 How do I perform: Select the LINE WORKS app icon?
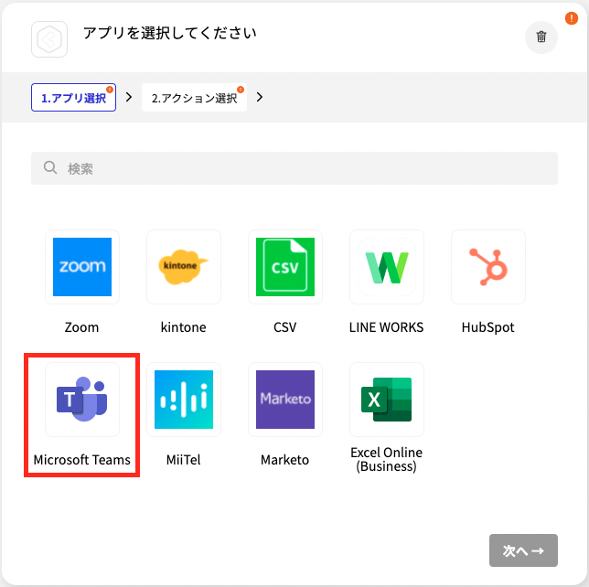[387, 267]
